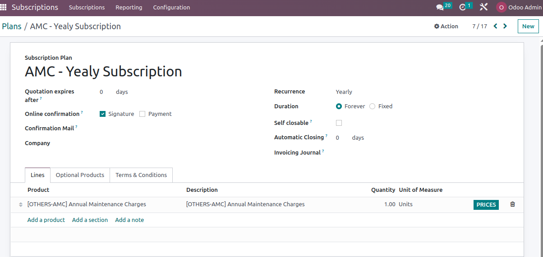Click the Units unit of measure cell
The width and height of the screenshot is (543, 257).
[405, 204]
